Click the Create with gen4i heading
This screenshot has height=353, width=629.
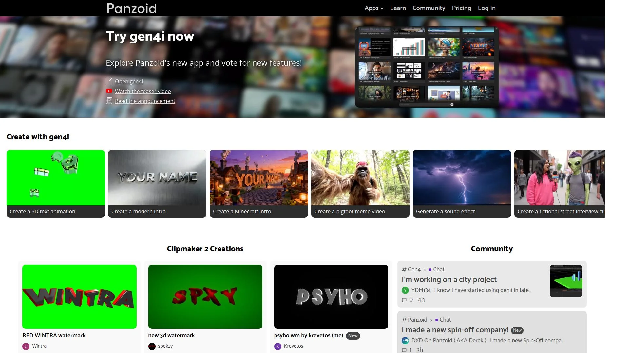[38, 137]
